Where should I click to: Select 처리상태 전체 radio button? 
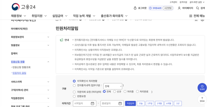click(104, 91)
